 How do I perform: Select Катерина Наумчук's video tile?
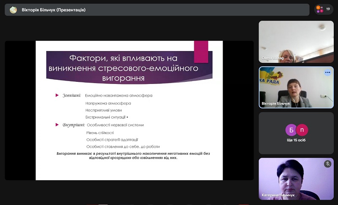point(296,178)
